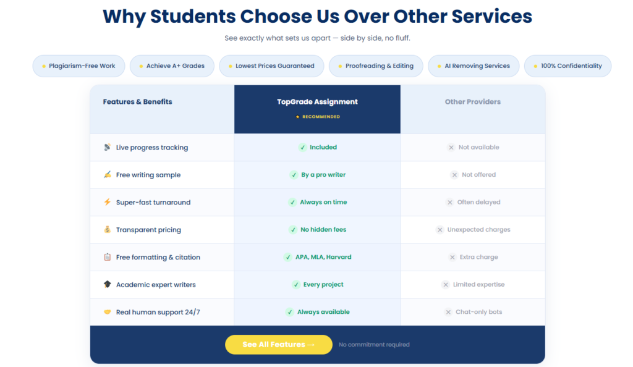Click the green checkmark beside Included
633x367 pixels.
[302, 147]
